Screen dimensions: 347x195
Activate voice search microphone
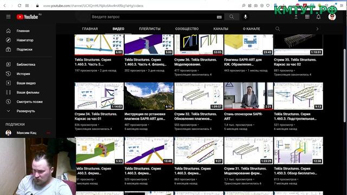pyautogui.click(x=246, y=17)
